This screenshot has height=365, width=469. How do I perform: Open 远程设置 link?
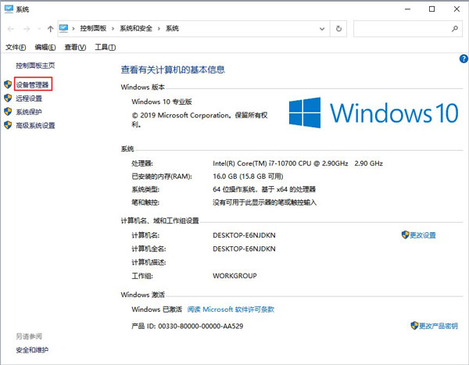(29, 98)
